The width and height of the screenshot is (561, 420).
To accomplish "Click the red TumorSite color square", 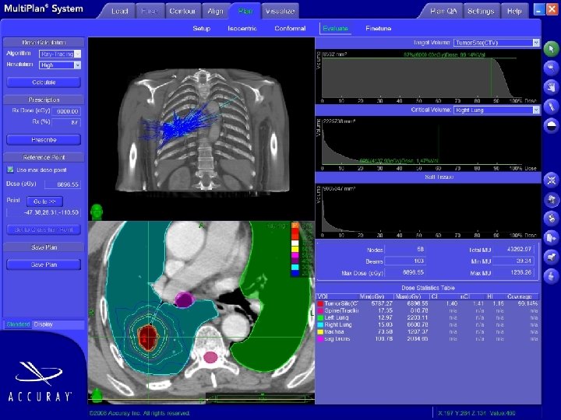I will coord(320,303).
